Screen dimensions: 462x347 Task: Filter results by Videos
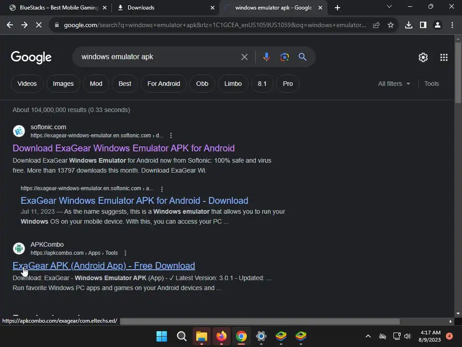pos(27,84)
